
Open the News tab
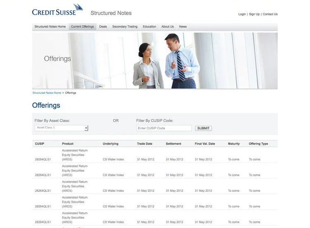pos(183,27)
